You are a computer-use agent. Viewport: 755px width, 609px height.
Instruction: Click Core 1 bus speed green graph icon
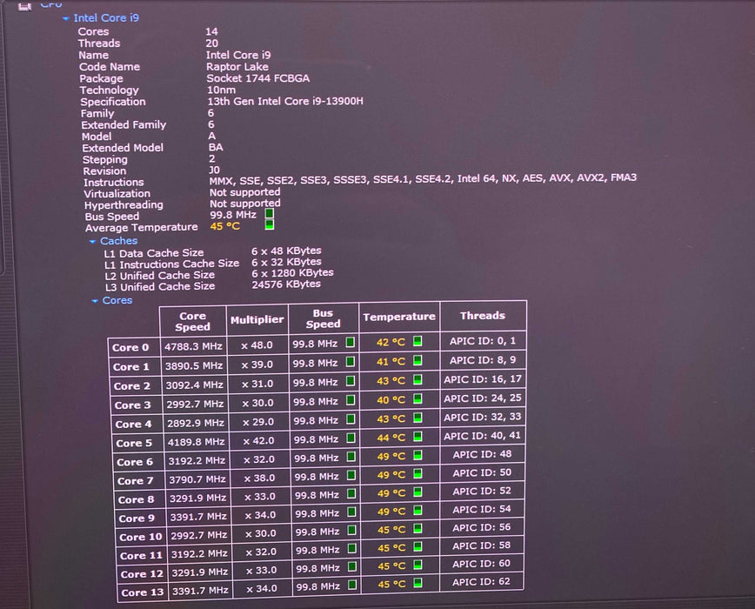coord(350,362)
